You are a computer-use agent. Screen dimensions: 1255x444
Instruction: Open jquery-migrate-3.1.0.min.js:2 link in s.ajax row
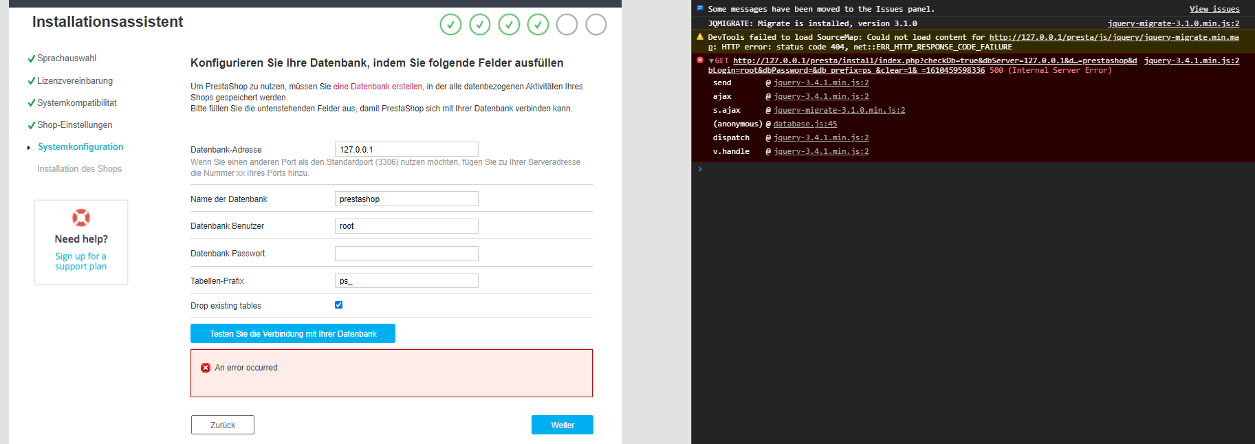point(839,110)
